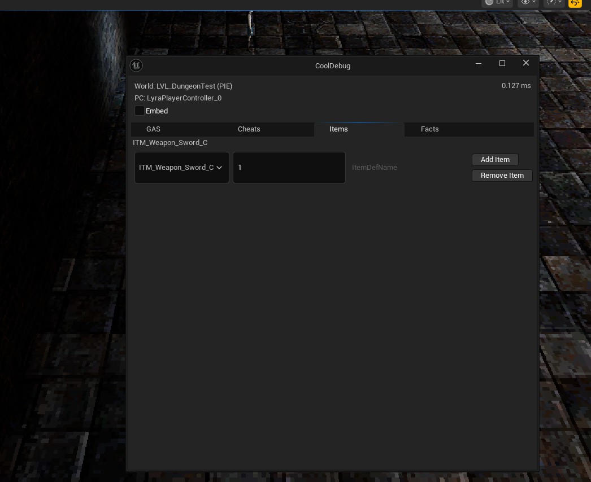Viewport: 591px width, 482px height.
Task: Click the PC: LyraPlayerController_0 text
Action: coord(178,98)
